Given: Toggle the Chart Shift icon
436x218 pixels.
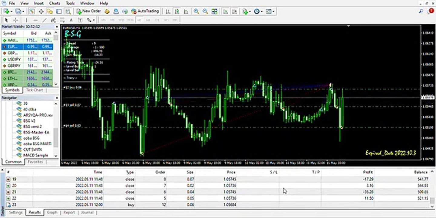Looking at the screenshot, I should [x=235, y=11].
